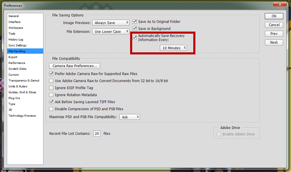Enable Ignore EXIF Profile Tag
This screenshot has height=172, width=291.
(x=51, y=88)
